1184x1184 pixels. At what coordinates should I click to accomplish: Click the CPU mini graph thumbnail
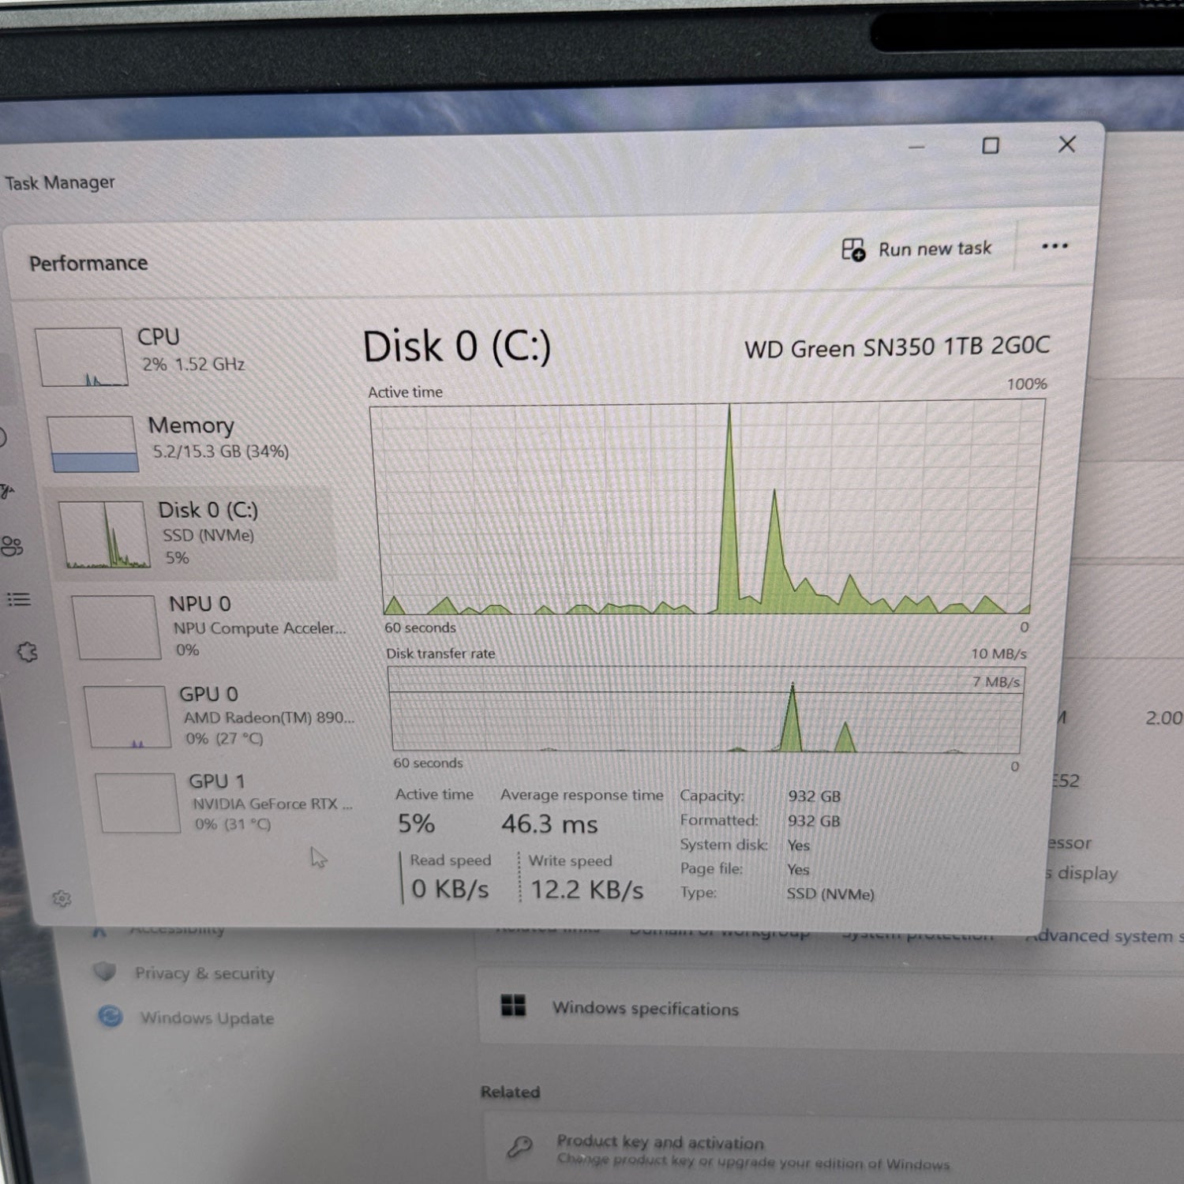(x=81, y=357)
